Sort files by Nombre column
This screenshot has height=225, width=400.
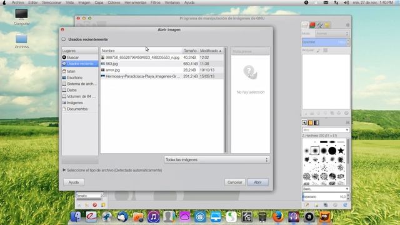coord(141,51)
